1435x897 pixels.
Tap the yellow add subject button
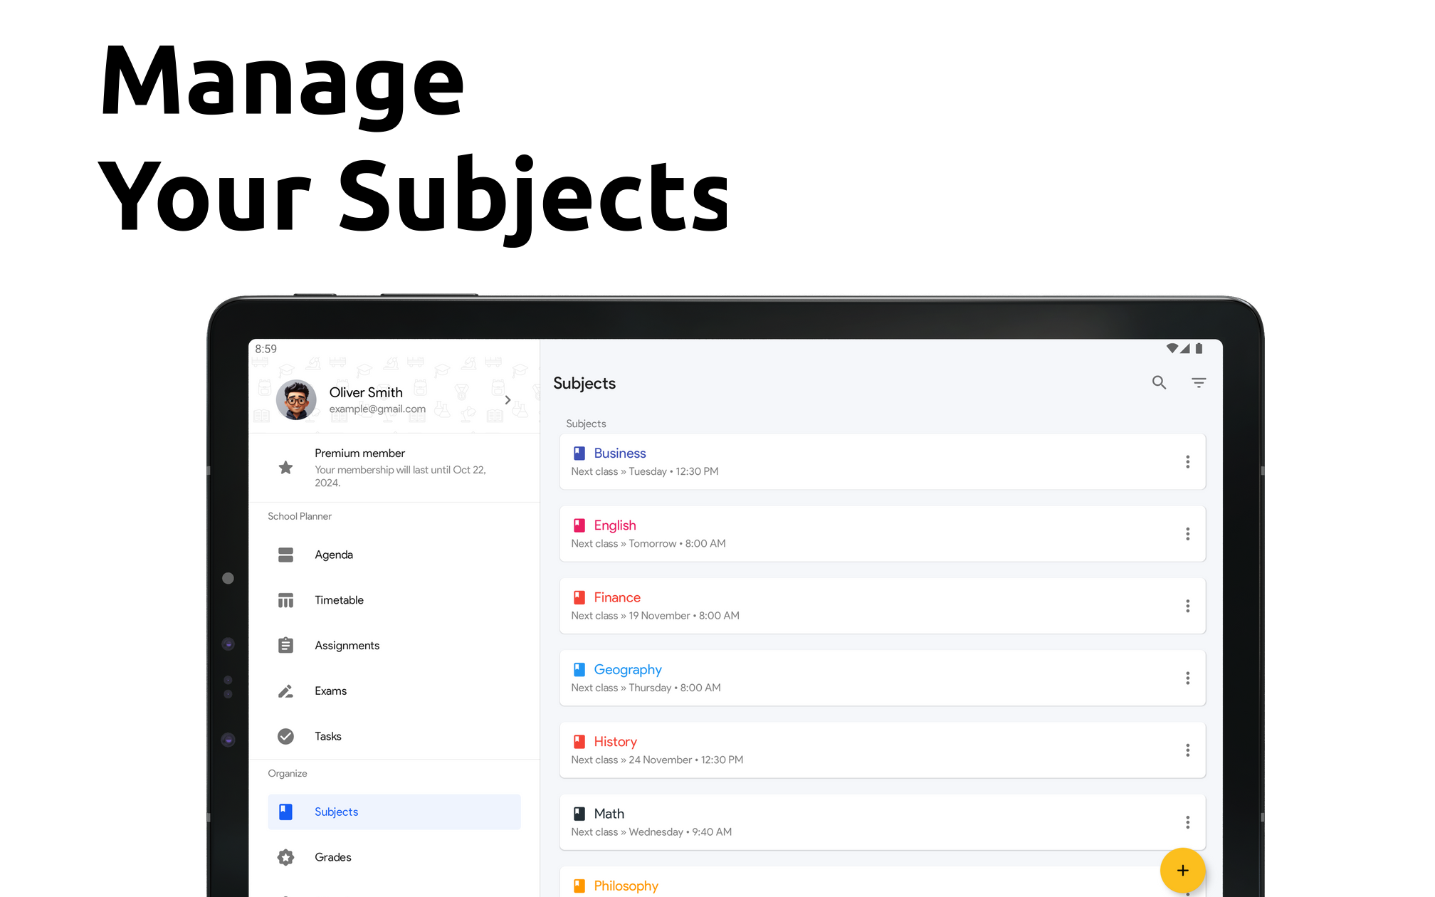point(1182,870)
